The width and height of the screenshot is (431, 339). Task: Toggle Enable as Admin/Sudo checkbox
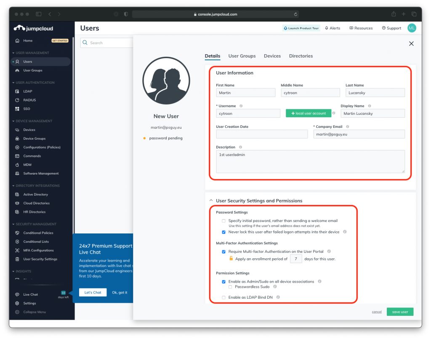coord(224,281)
